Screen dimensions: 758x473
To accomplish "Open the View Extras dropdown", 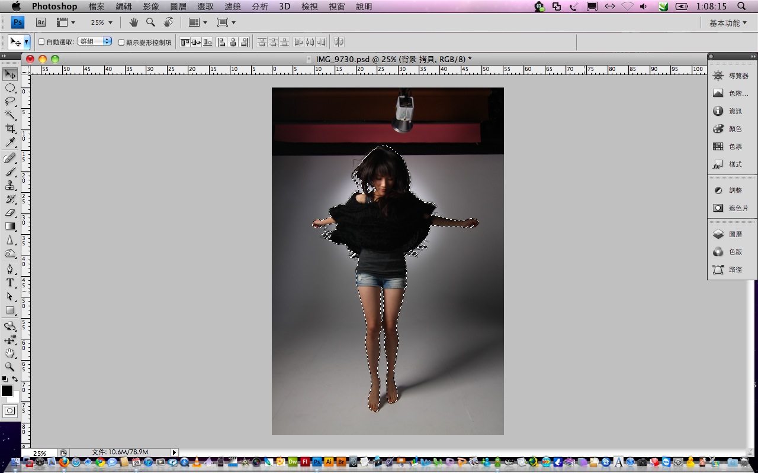I will point(66,22).
